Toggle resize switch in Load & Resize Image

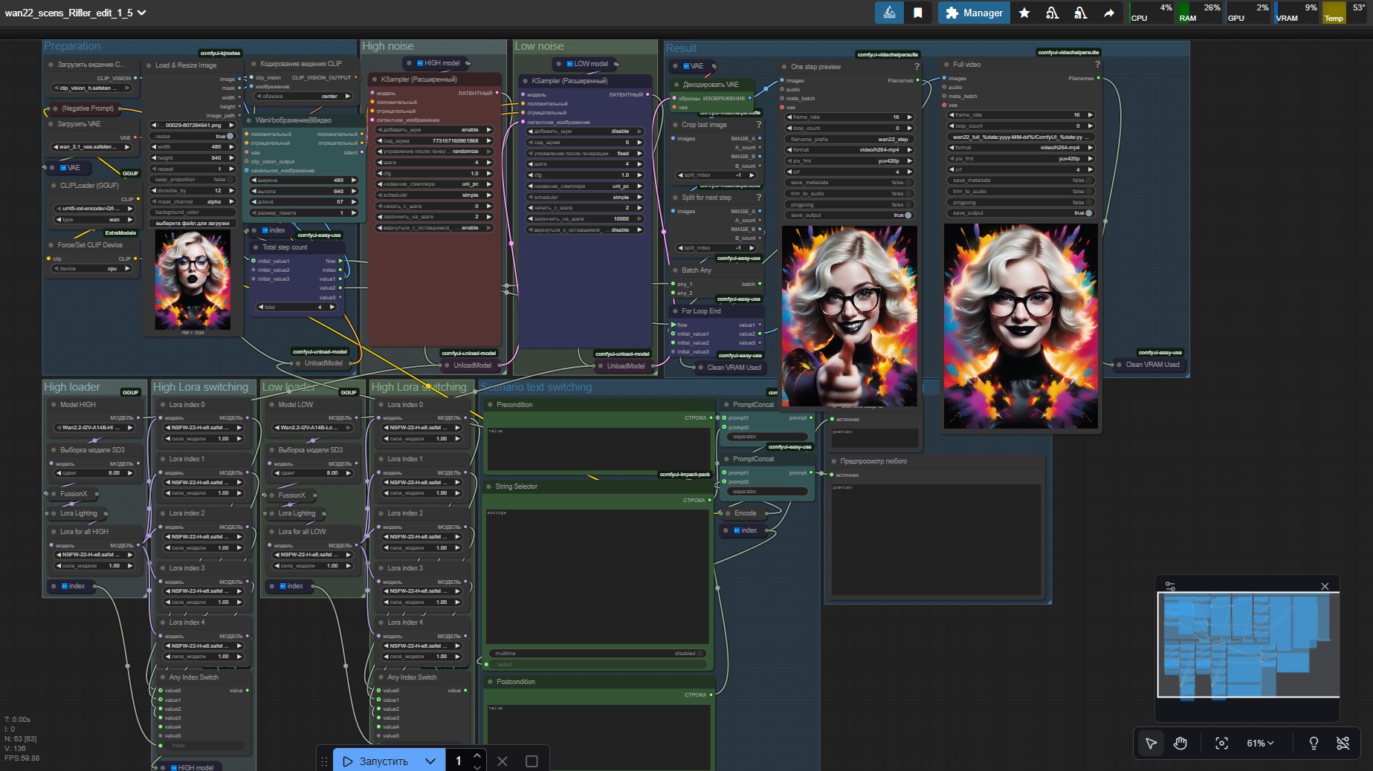(229, 137)
